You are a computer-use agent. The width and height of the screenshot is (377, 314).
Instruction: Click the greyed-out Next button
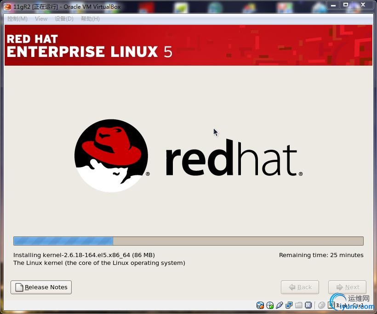click(347, 287)
